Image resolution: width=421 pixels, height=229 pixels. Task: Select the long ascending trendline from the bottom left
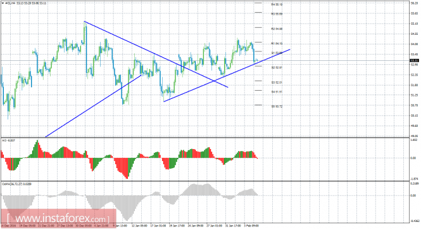[94, 106]
